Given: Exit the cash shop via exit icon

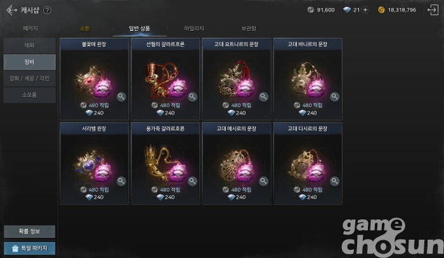Looking at the screenshot, I should tap(433, 10).
